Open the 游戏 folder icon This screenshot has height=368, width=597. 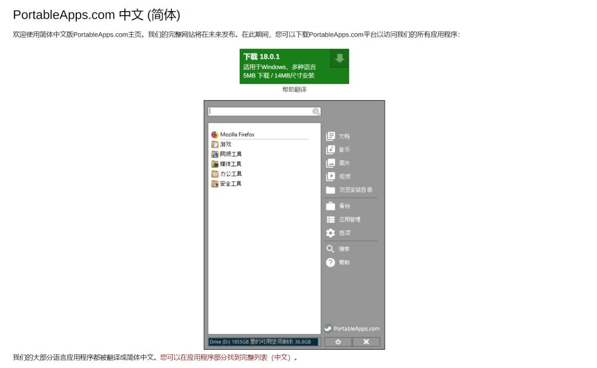coord(214,144)
